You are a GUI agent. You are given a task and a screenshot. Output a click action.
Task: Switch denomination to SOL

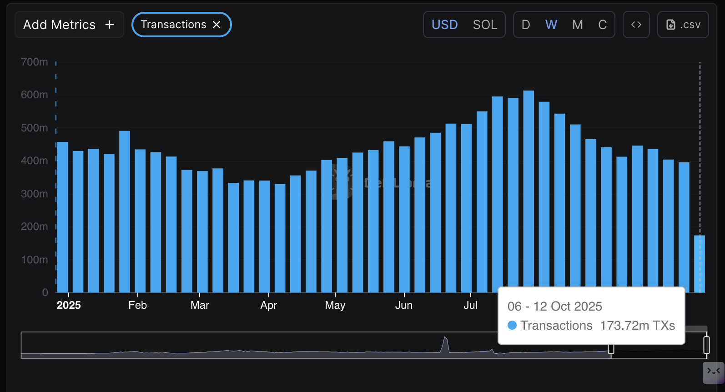(485, 25)
